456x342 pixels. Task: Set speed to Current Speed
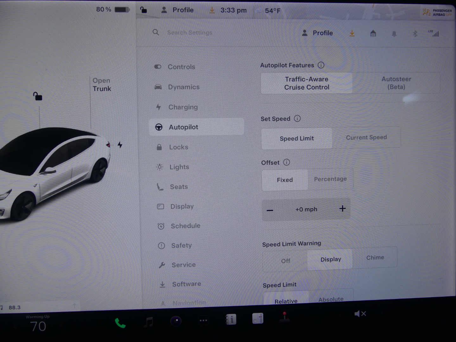pos(366,137)
